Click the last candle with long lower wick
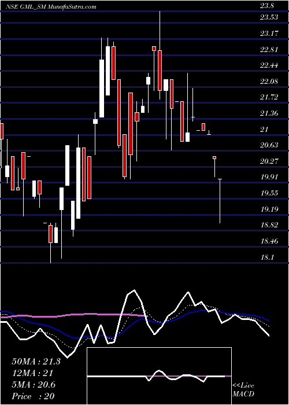This screenshot has height=405, width=289. click(220, 201)
